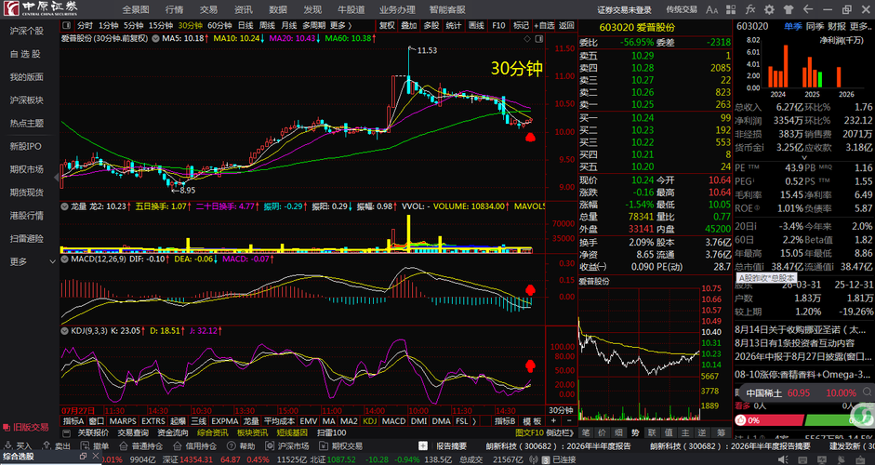875x465 pixels.
Task: Open the font size AA icon
Action: (712, 9)
